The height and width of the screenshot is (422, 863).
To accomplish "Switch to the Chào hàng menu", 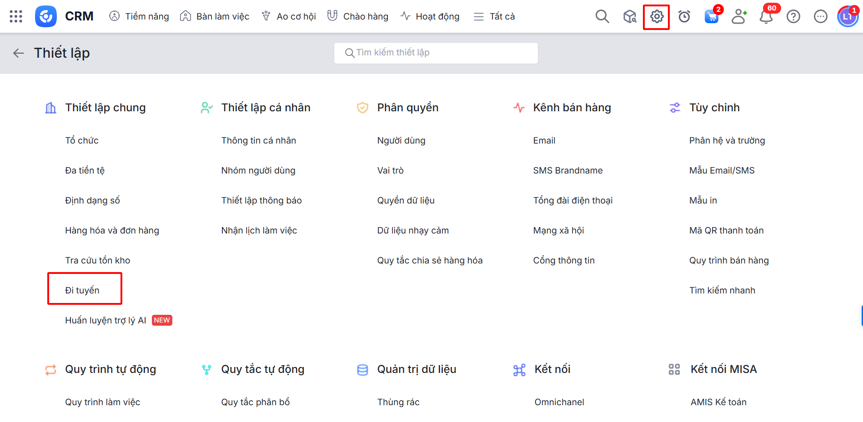I will click(358, 16).
